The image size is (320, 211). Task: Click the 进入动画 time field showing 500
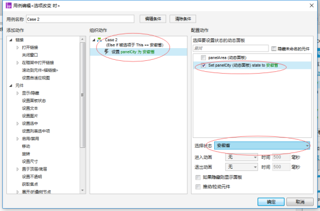click(281, 157)
